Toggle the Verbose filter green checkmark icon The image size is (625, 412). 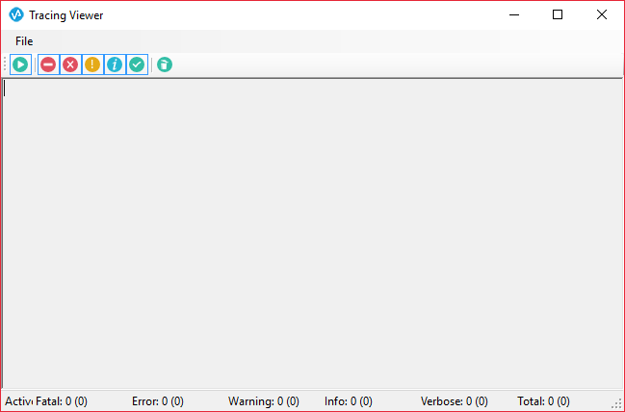137,64
